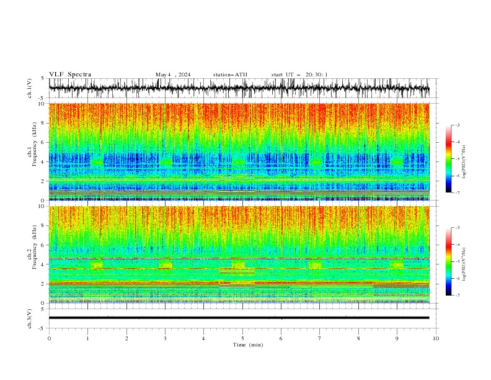The height and width of the screenshot is (380, 491).
Task: Click the "-7" tick on ch.2 colorbar
Action: point(458,295)
